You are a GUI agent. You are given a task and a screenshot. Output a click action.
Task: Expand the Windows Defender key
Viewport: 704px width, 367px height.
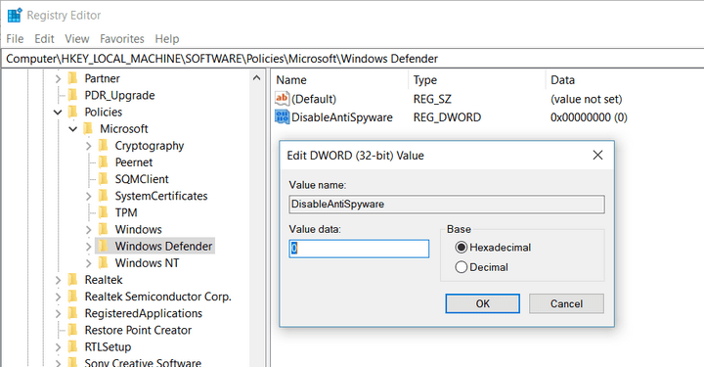point(88,247)
